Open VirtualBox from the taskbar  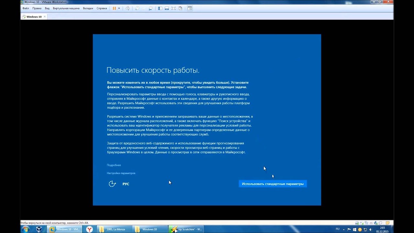pyautogui.click(x=39, y=229)
